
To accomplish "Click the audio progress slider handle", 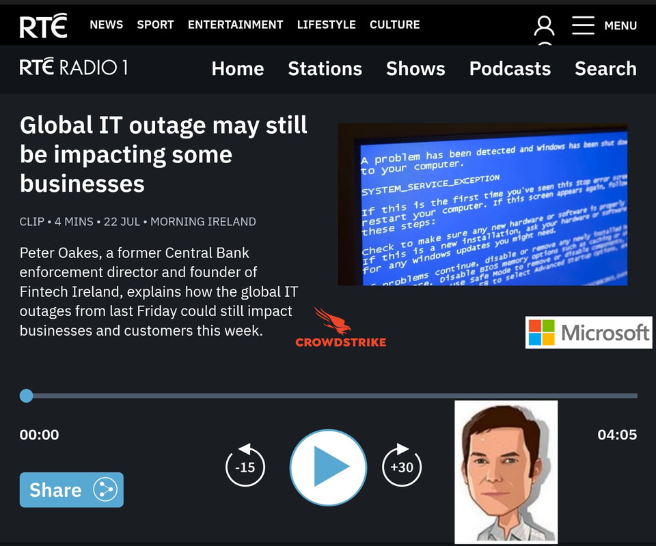I will coord(27,396).
